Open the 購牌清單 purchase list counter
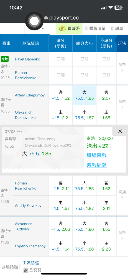128x277 pixels. 95,29
